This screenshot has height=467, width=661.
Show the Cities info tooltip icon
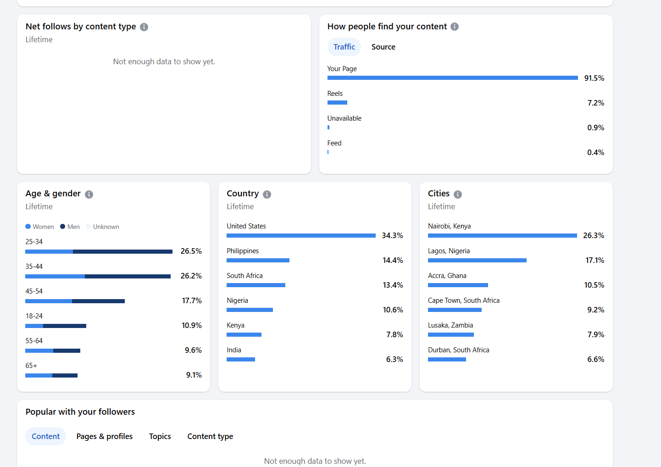(458, 195)
